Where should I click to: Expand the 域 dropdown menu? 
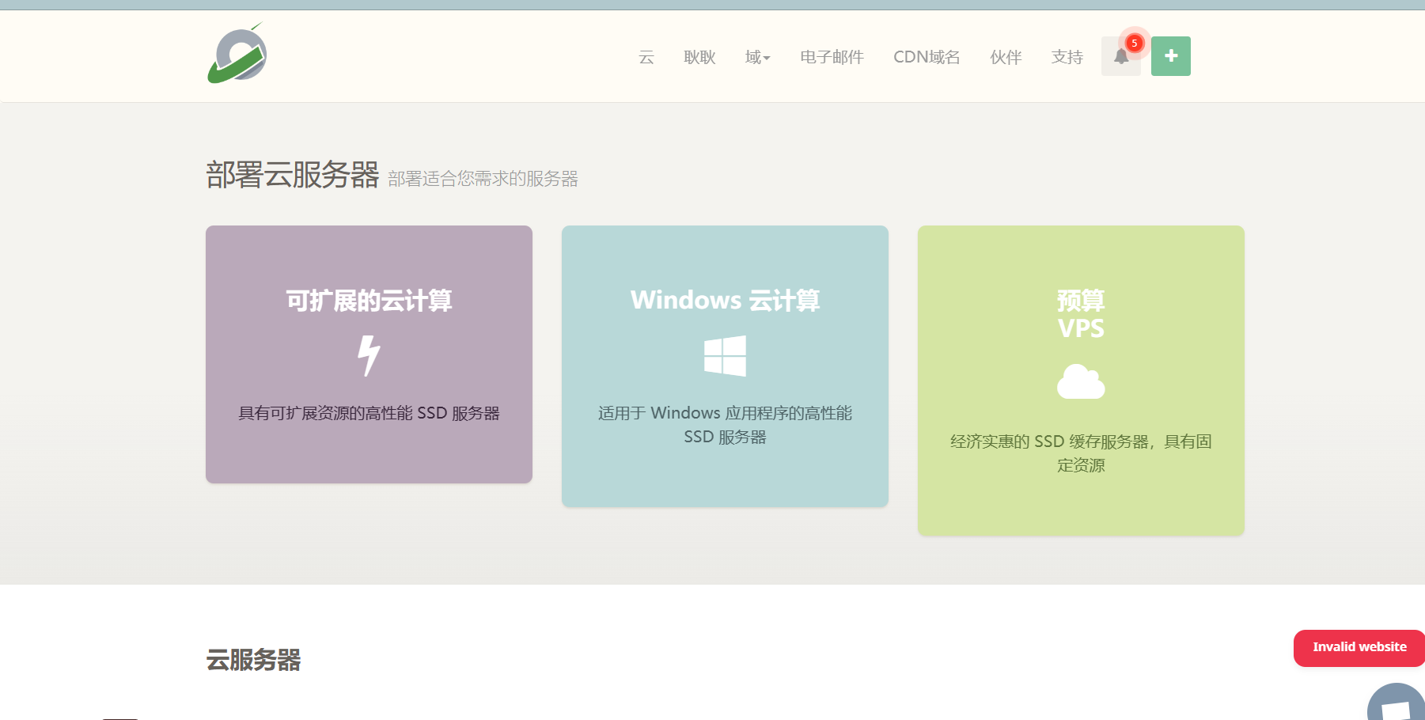coord(756,57)
